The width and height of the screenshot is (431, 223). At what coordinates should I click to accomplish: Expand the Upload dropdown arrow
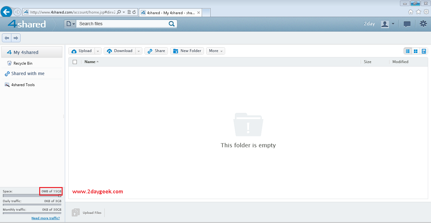click(x=98, y=51)
